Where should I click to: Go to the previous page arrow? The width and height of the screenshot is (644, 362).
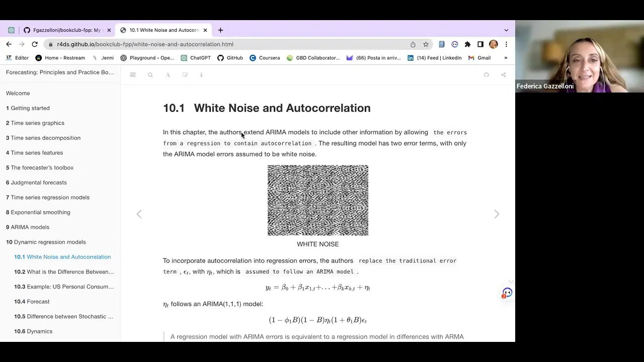[139, 214]
